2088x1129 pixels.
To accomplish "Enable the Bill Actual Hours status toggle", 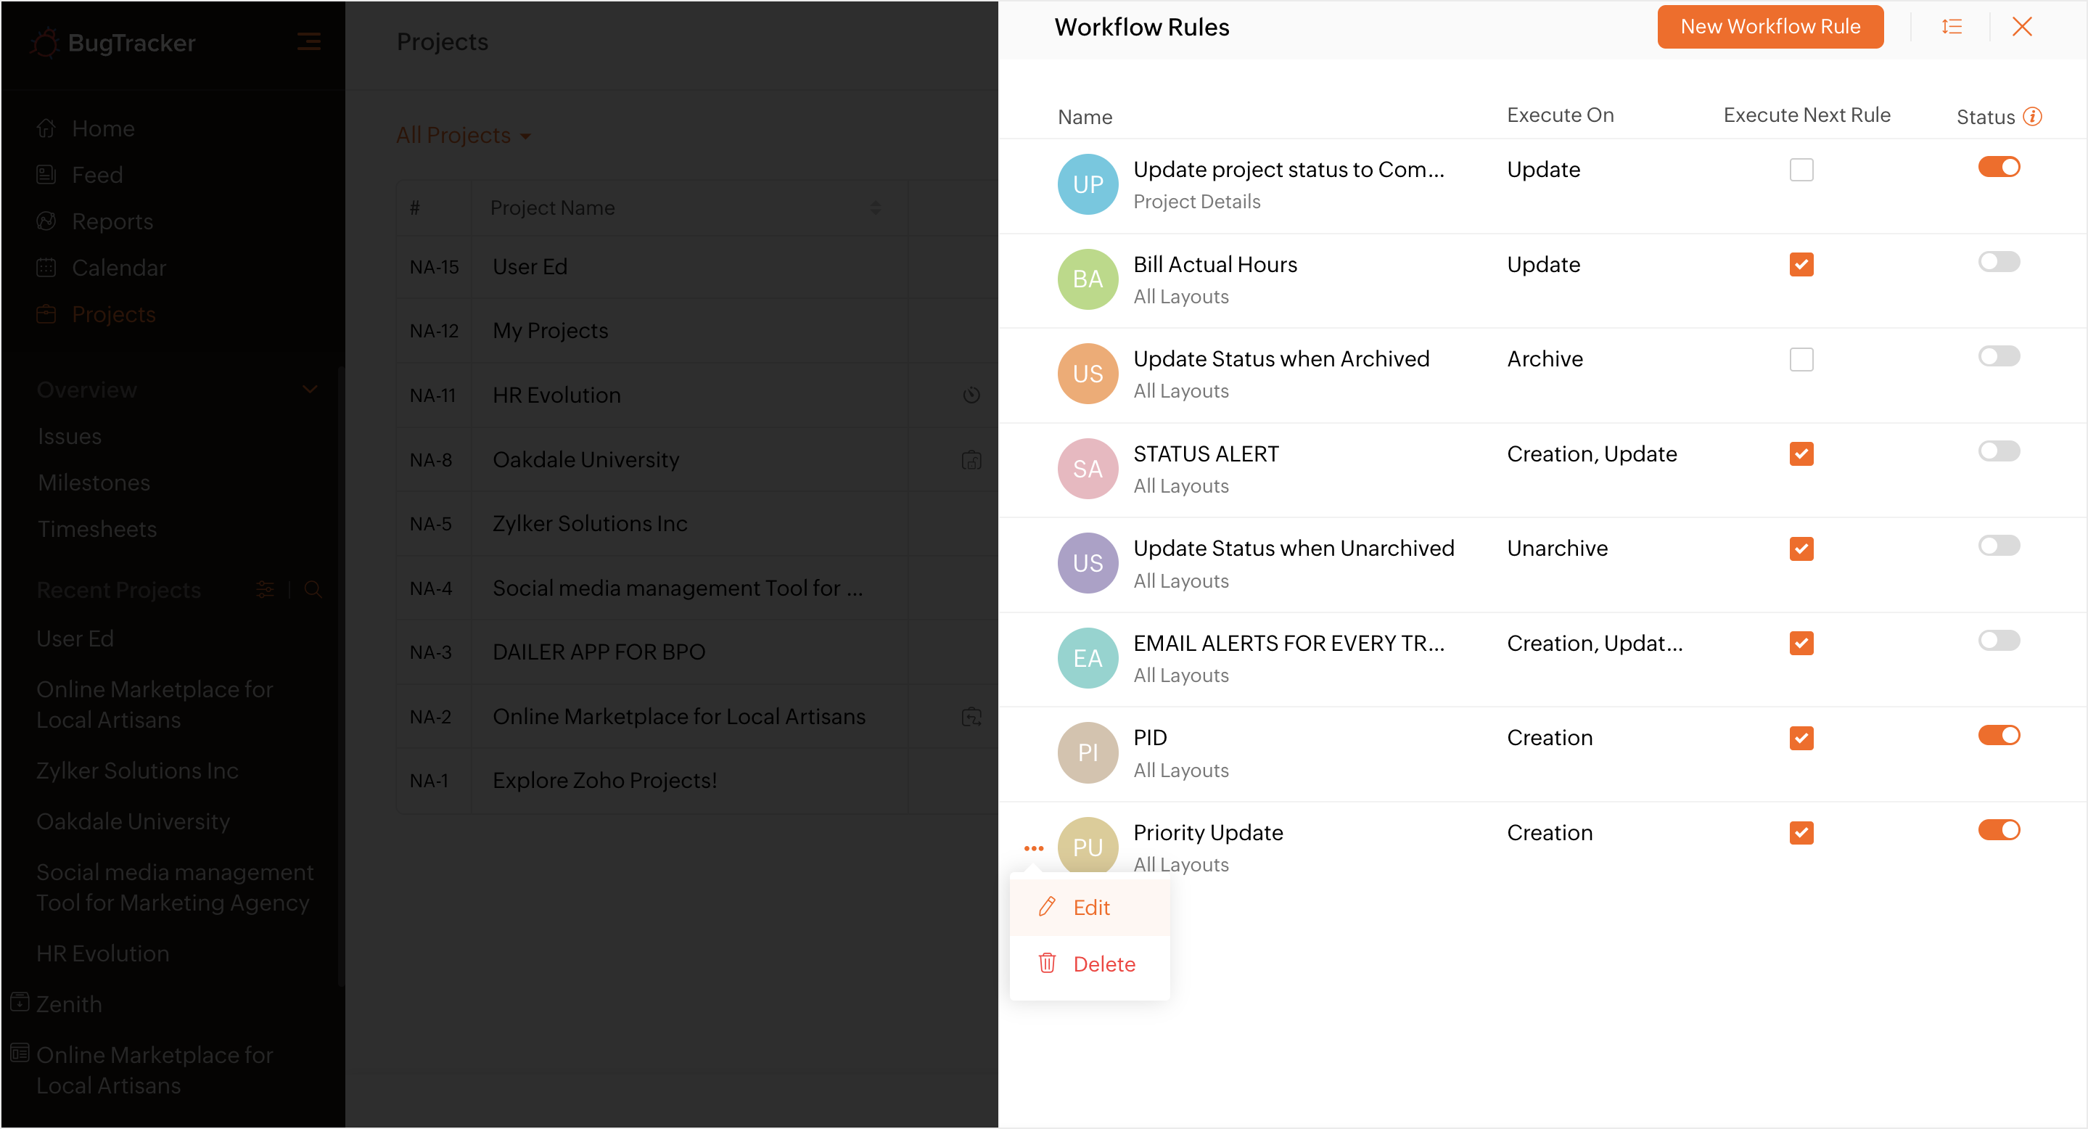I will (1998, 262).
